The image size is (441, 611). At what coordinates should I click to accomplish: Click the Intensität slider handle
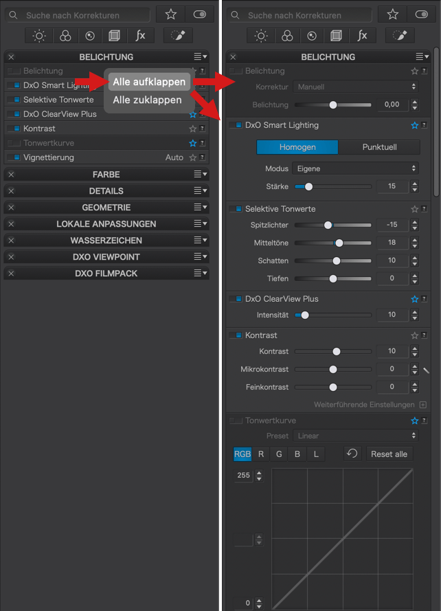[x=305, y=315]
